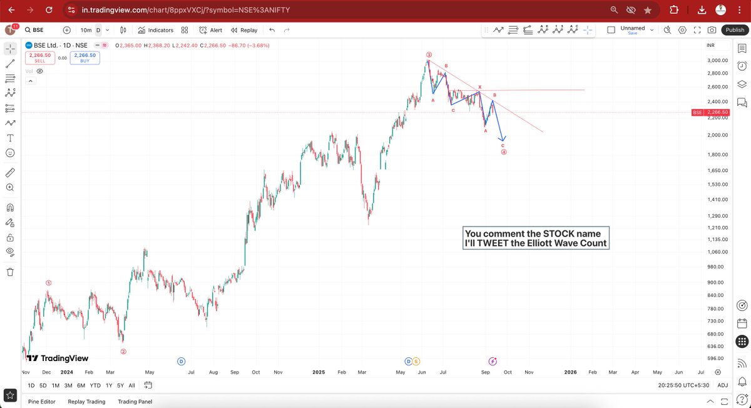Remove drawings with the trash icon
The height and width of the screenshot is (408, 751).
tap(10, 272)
